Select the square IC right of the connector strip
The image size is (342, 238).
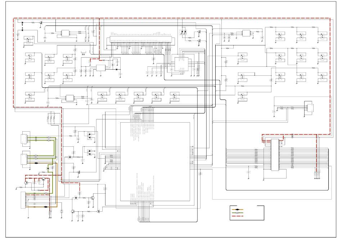click(x=181, y=64)
